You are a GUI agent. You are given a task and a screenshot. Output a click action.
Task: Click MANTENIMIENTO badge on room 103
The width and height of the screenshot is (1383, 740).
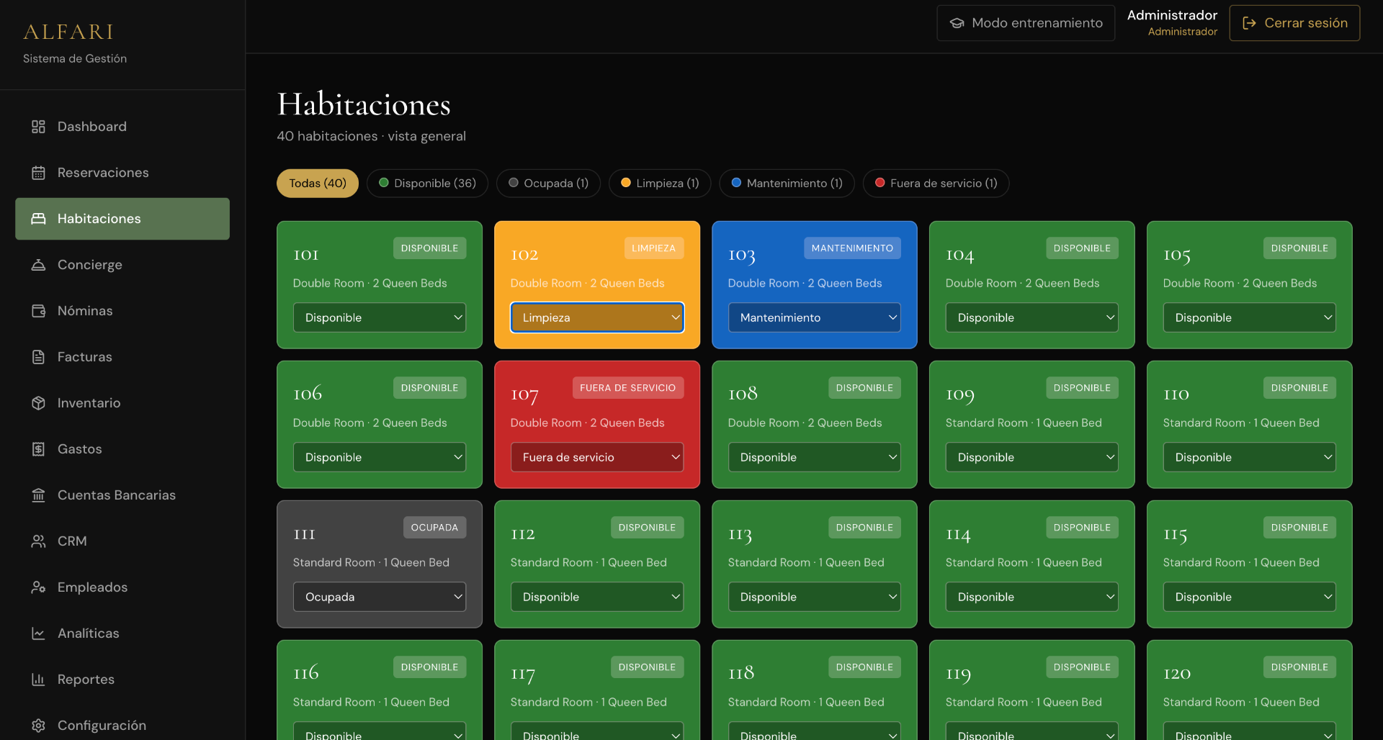[x=852, y=248]
